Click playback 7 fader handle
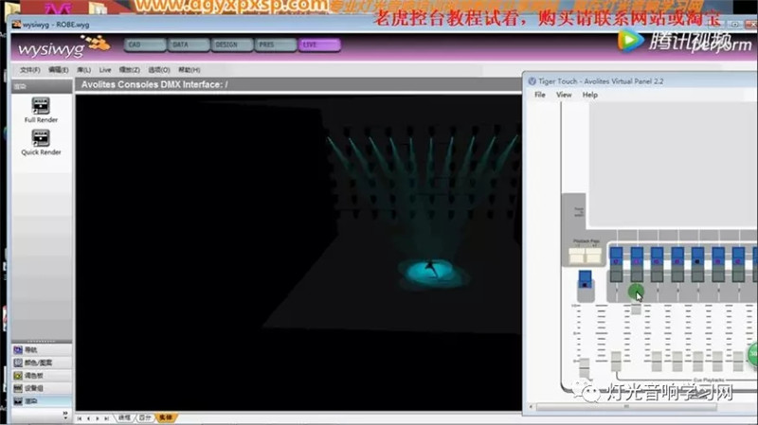This screenshot has height=425, width=758. (x=738, y=362)
